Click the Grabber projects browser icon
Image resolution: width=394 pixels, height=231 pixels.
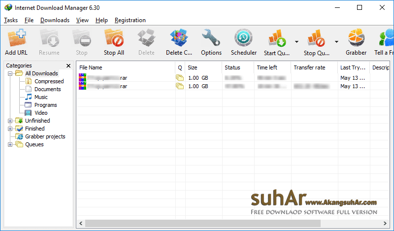[x=19, y=136]
